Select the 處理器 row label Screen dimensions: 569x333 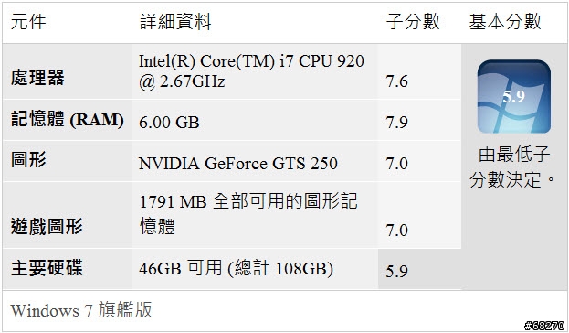pyautogui.click(x=37, y=78)
